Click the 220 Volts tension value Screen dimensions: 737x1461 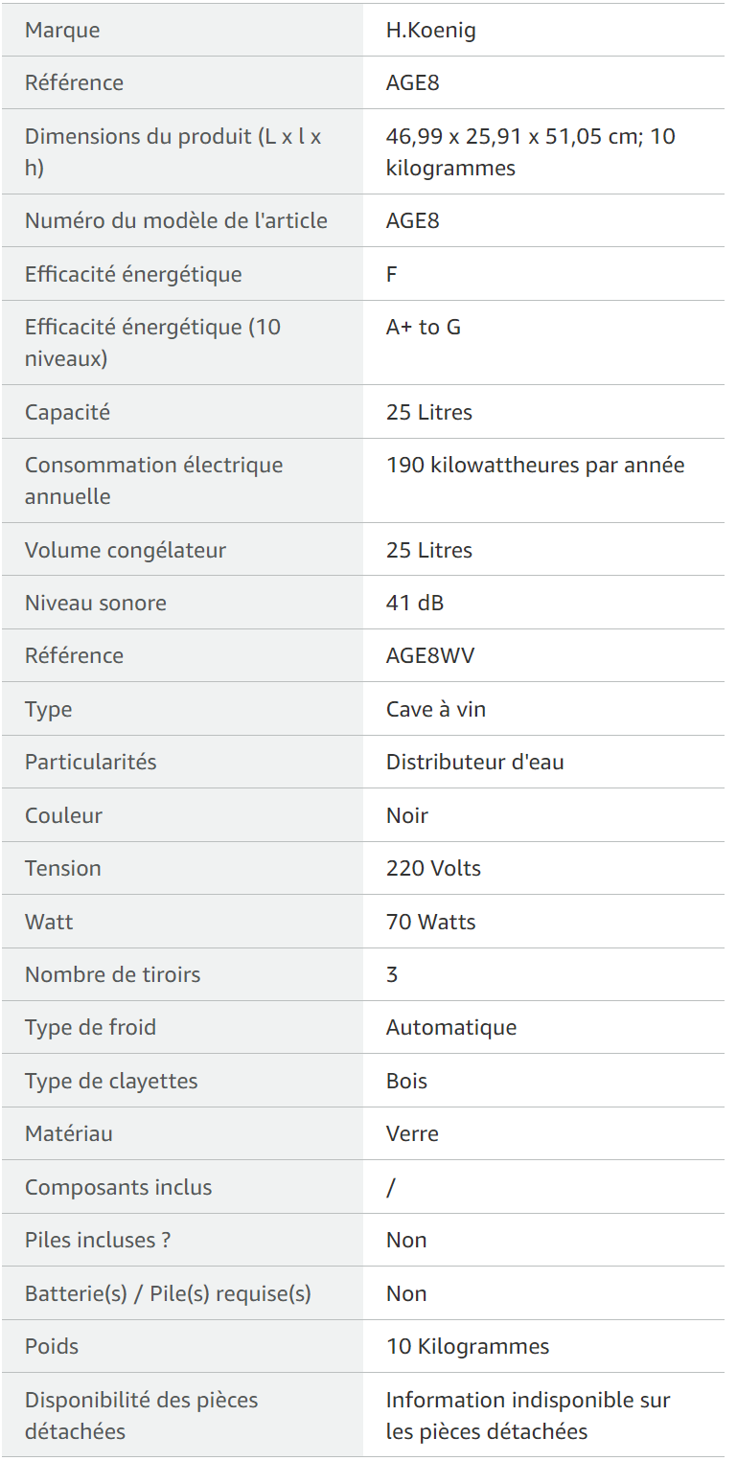(x=433, y=869)
